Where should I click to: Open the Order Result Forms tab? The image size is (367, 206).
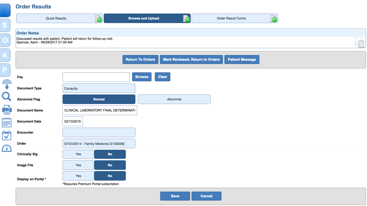[235, 18]
